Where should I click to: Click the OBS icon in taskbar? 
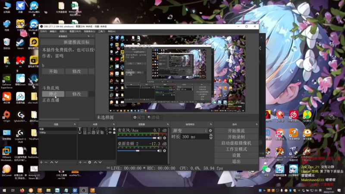84,190
